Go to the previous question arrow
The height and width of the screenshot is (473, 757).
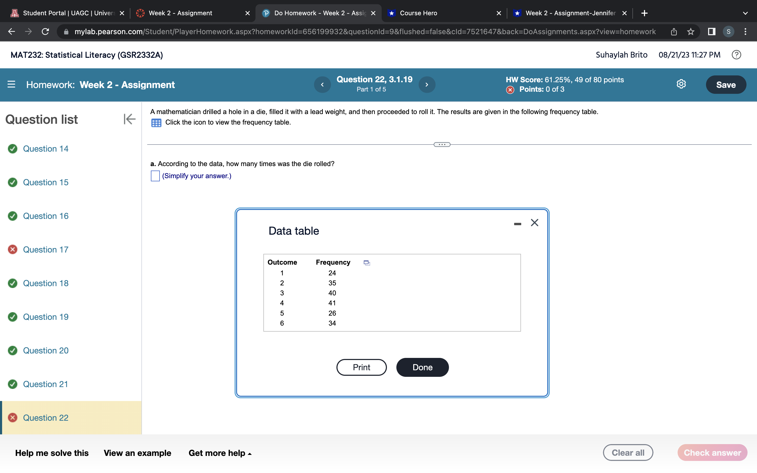tap(322, 84)
